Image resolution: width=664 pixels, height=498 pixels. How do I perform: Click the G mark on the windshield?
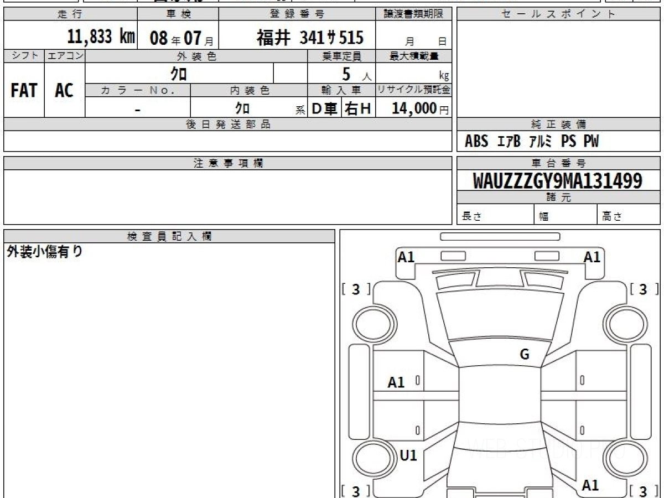point(525,355)
